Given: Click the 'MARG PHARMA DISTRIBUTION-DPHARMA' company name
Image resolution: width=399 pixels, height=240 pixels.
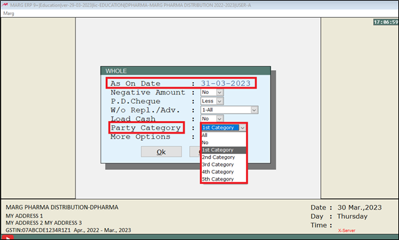Looking at the screenshot, I should 62,208.
